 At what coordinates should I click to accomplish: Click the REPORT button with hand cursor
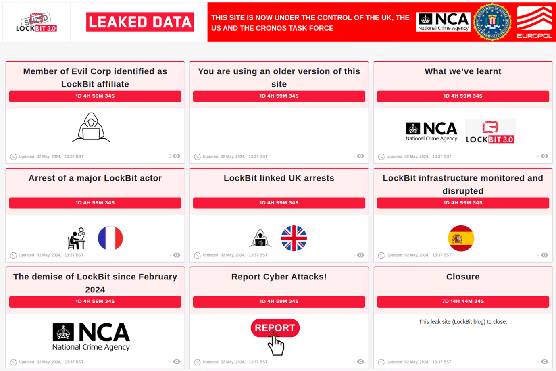(275, 328)
